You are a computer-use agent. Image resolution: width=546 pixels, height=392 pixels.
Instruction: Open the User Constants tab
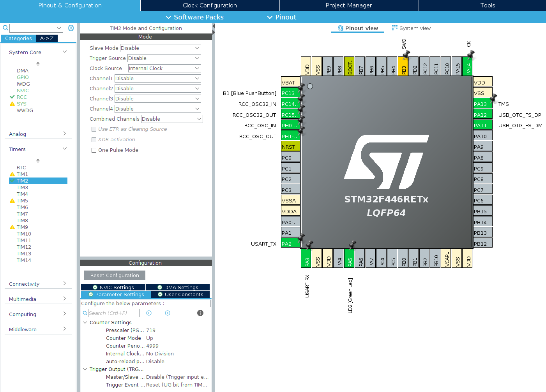click(x=180, y=295)
